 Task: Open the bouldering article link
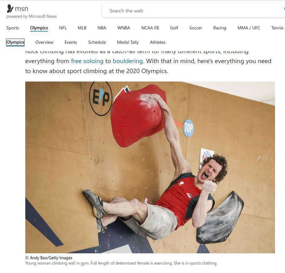128,61
